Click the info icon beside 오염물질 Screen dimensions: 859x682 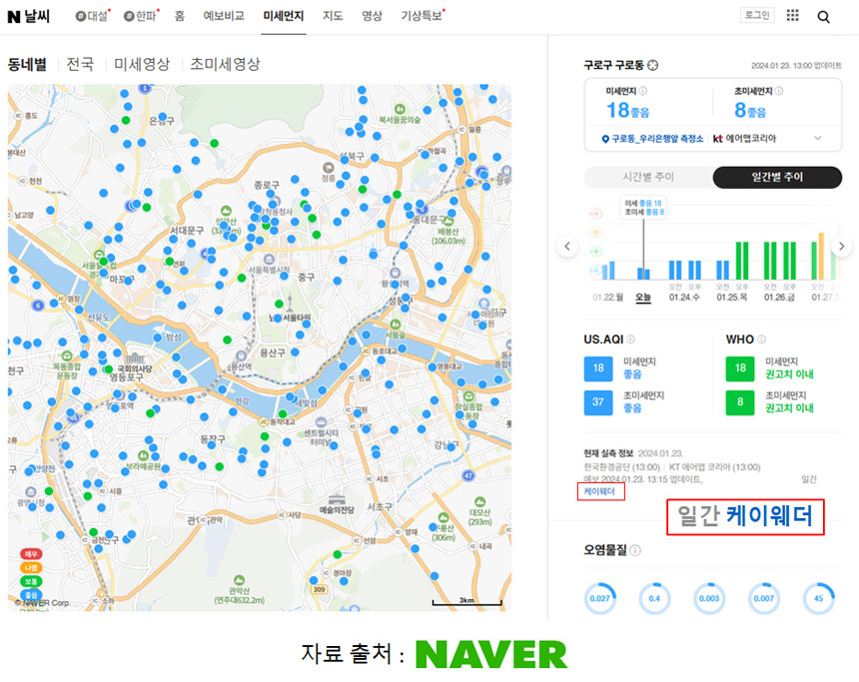635,550
